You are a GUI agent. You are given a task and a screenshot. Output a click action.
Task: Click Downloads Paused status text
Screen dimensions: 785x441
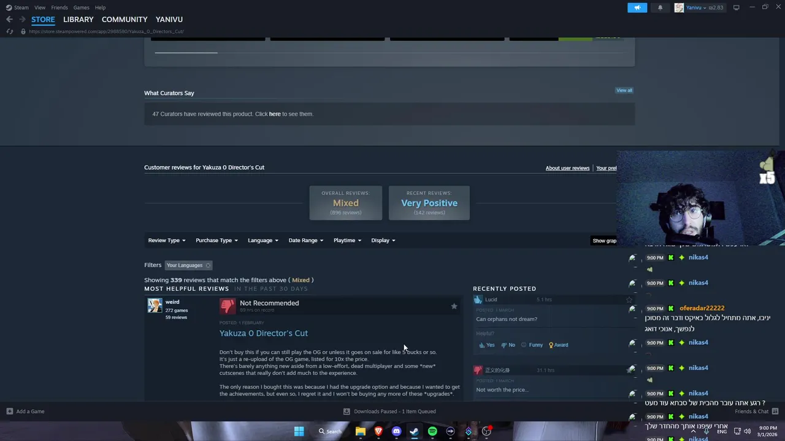tap(395, 412)
